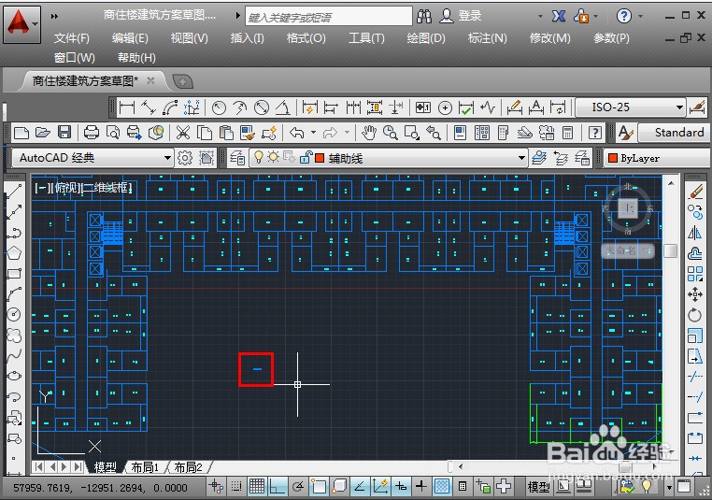Select the Mirror modify tool
712x500 pixels.
click(x=695, y=233)
